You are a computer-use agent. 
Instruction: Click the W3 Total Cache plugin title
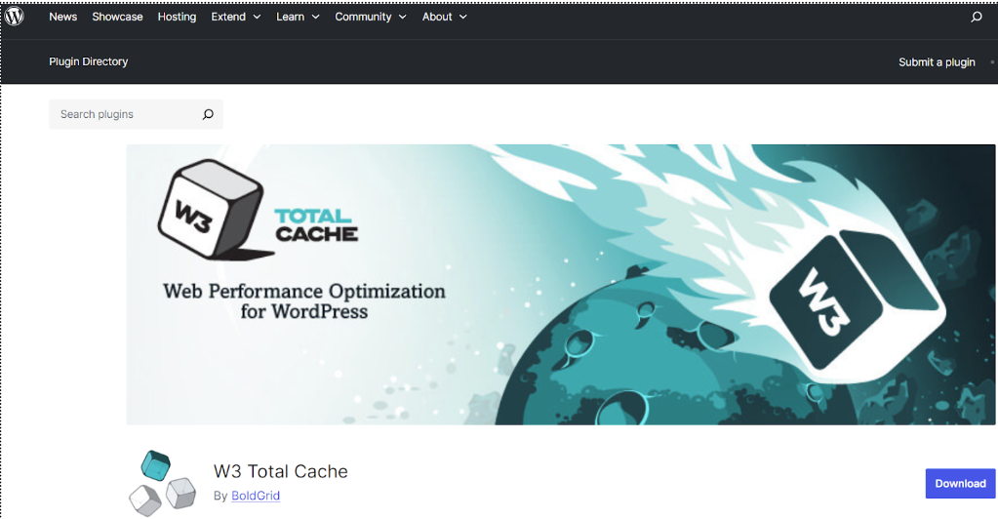tap(281, 471)
